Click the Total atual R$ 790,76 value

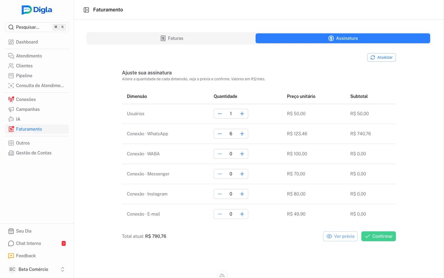coord(156,236)
